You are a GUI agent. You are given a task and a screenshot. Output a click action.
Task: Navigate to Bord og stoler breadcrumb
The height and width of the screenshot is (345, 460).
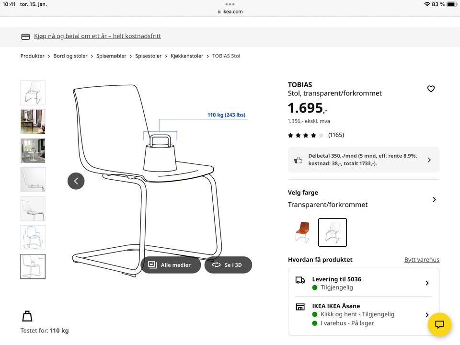click(70, 56)
